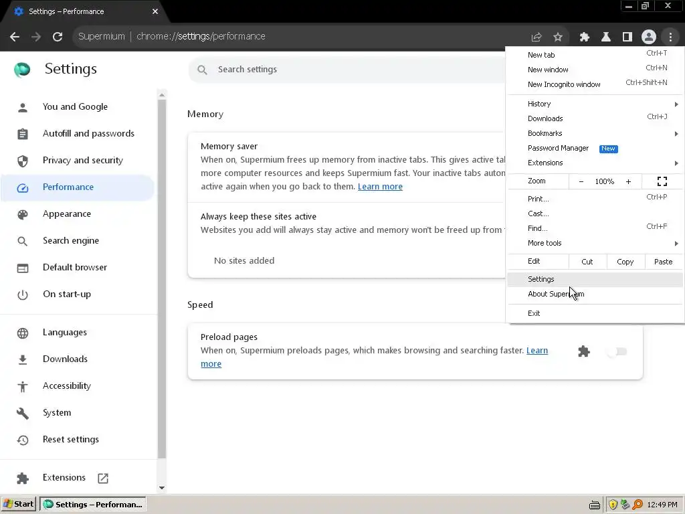Click the speedometer icon for Performance
The image size is (685, 514).
23,188
